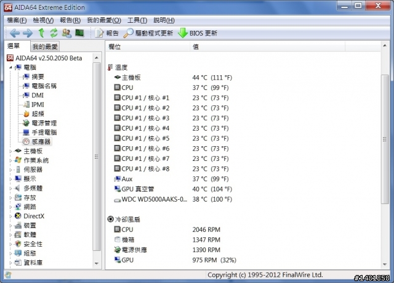Open the 檔案(F) menu
The height and width of the screenshot is (283, 394).
click(17, 20)
